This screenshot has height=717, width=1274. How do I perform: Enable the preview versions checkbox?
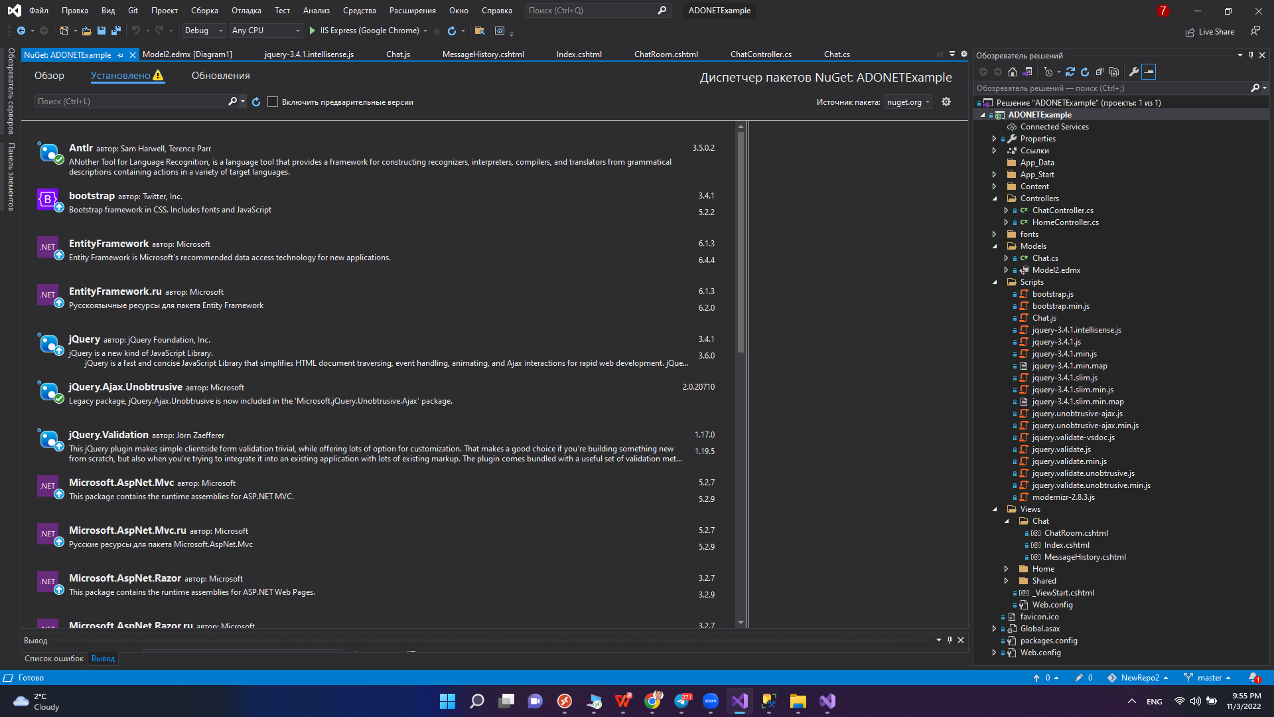click(273, 102)
